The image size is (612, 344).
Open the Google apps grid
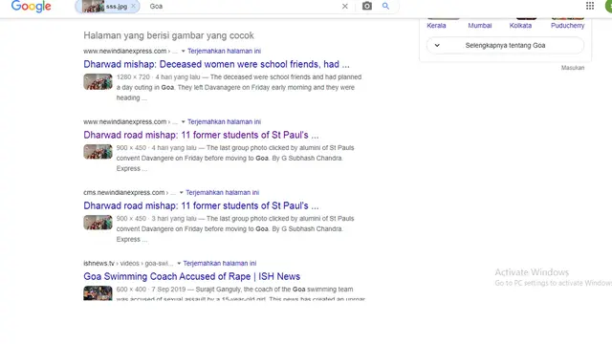(x=590, y=6)
